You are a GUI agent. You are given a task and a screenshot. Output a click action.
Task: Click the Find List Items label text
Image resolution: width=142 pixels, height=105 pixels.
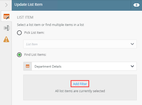(35, 55)
